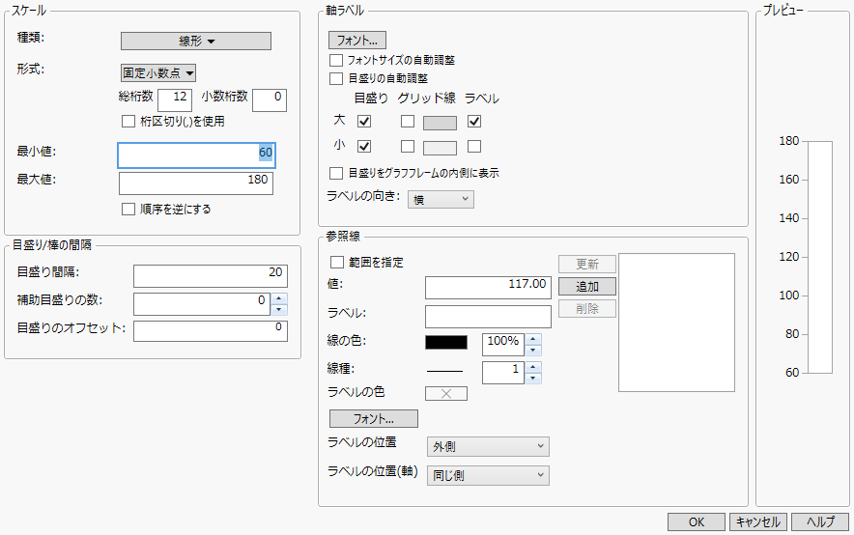Check the 順序を逆にする checkbox
This screenshot has width=854, height=535.
(x=128, y=209)
